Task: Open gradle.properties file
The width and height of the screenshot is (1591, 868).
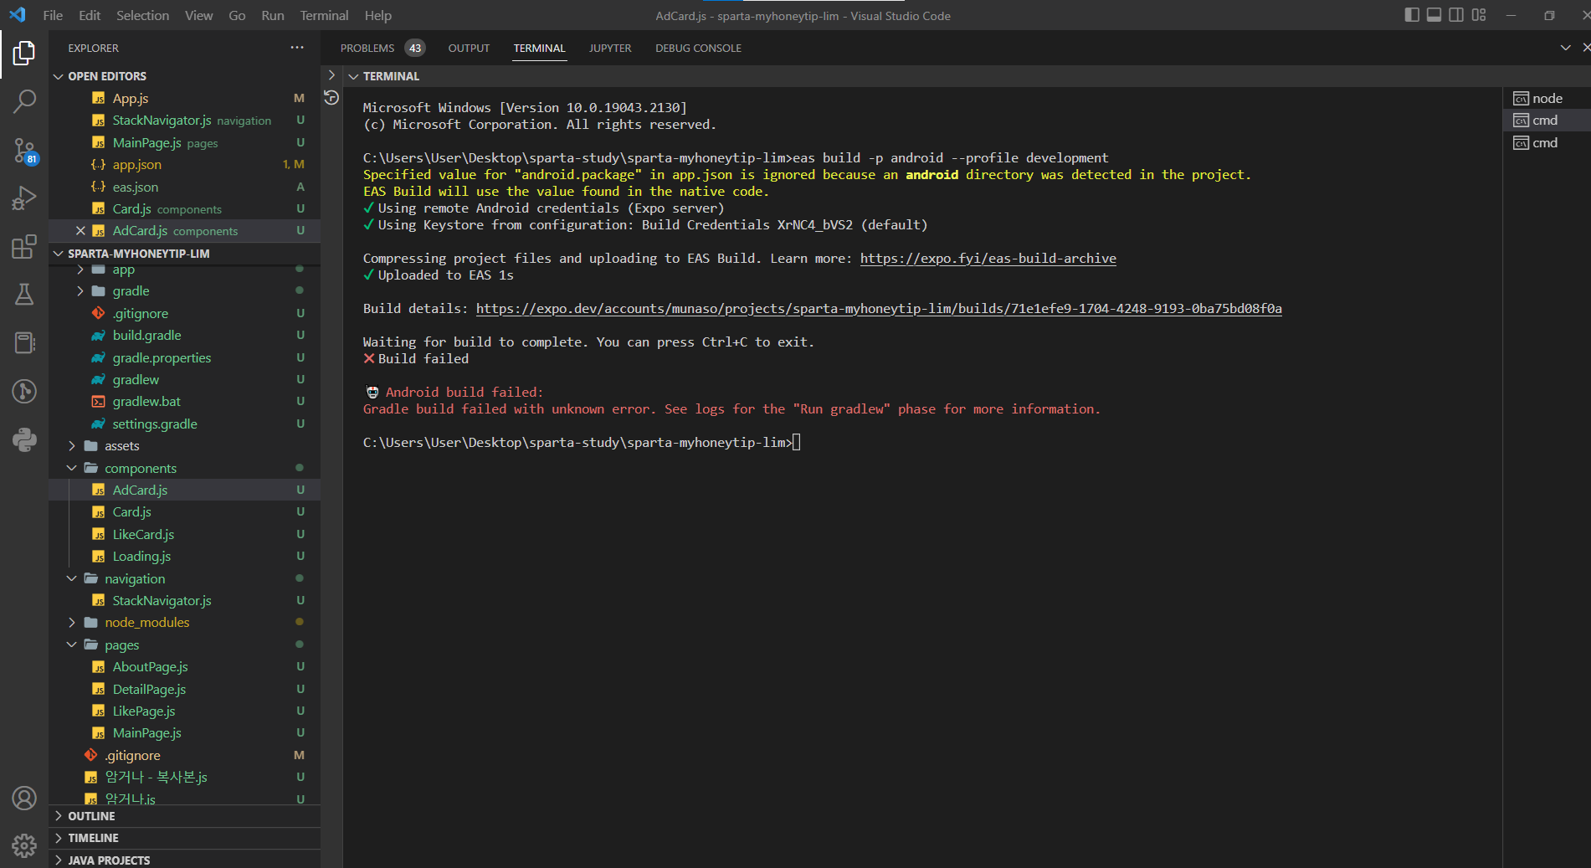Action: [x=184, y=357]
